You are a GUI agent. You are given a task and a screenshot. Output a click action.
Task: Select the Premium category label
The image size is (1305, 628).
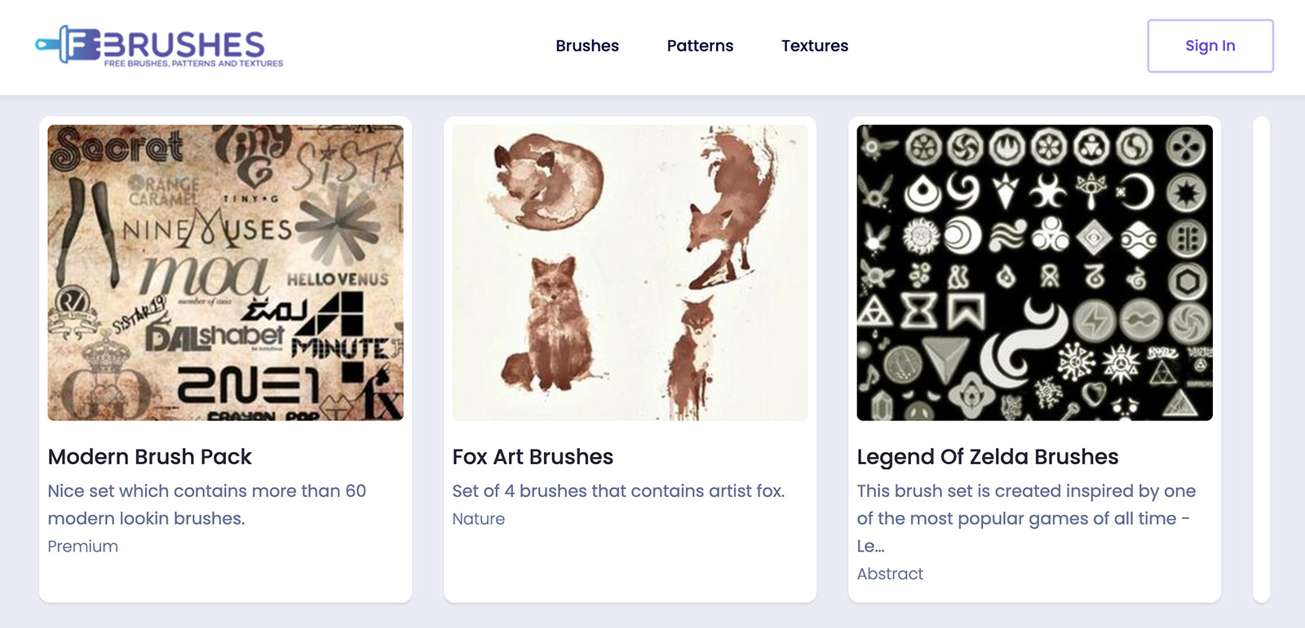tap(82, 547)
